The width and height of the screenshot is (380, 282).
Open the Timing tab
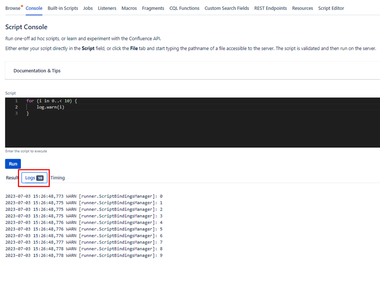57,178
